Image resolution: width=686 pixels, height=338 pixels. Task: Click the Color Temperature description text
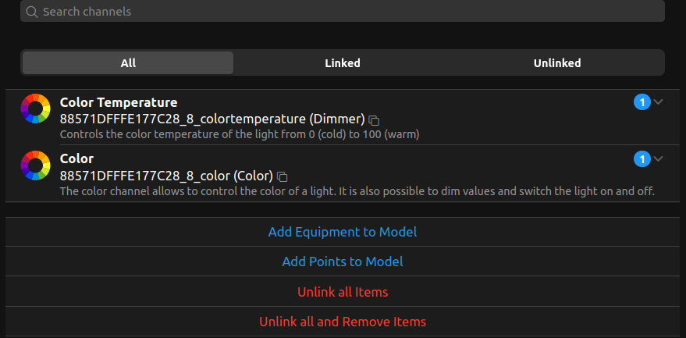pyautogui.click(x=239, y=134)
